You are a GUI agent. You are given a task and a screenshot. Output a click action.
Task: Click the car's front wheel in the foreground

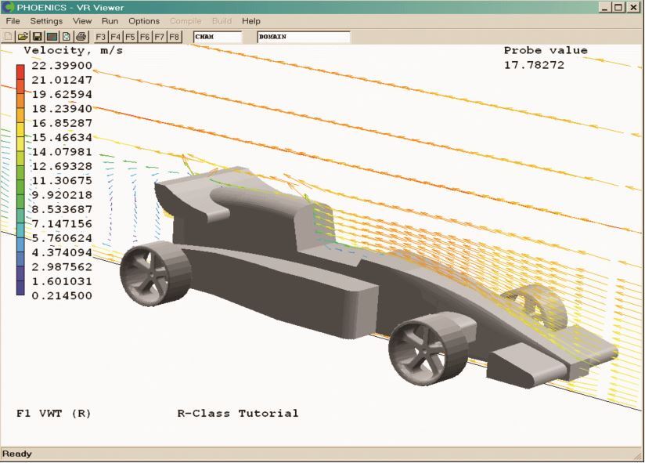point(428,348)
